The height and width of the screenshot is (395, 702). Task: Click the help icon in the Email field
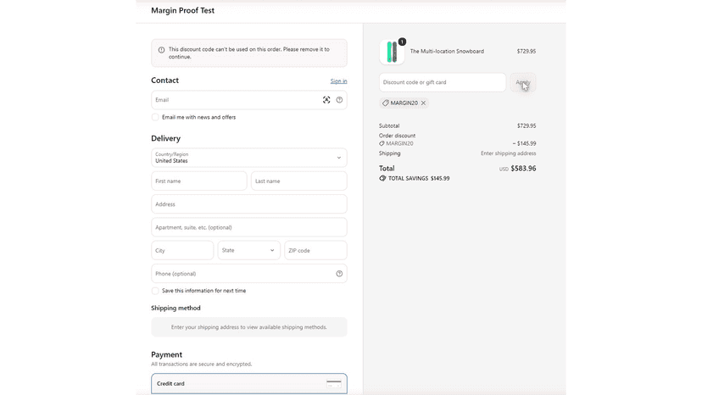click(x=339, y=100)
